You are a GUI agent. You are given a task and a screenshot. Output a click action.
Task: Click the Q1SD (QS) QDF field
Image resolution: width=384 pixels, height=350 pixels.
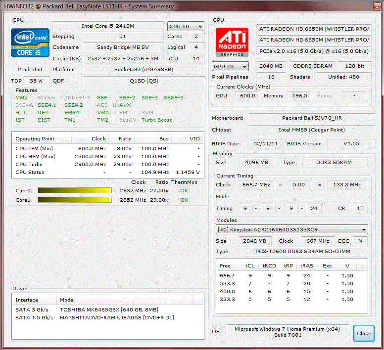click(144, 81)
